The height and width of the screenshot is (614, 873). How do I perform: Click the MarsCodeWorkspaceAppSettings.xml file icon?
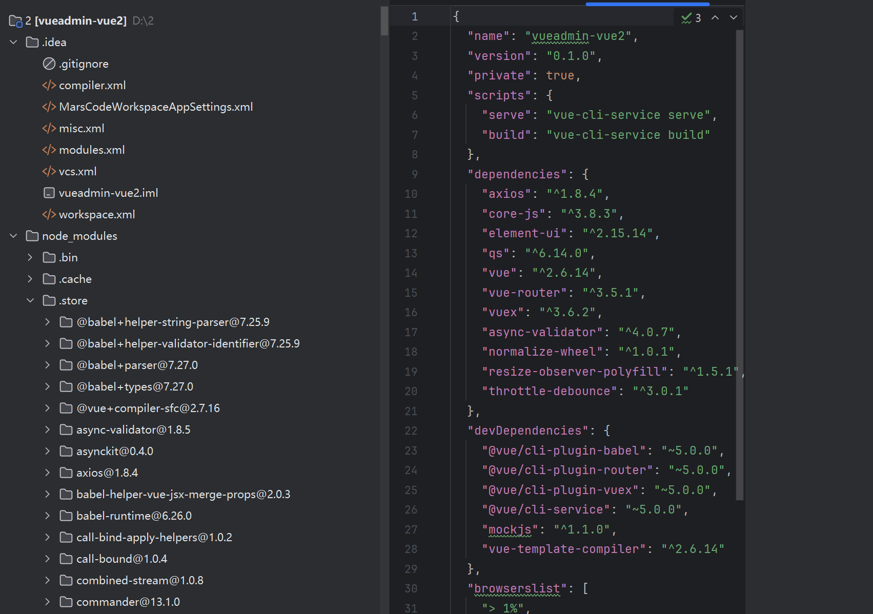tap(49, 107)
